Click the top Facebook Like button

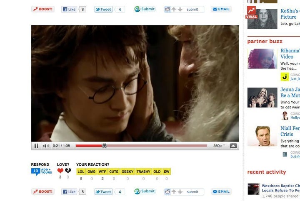coord(69,10)
